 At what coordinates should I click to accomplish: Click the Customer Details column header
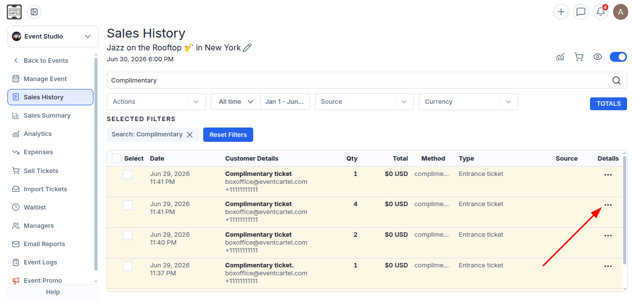click(x=252, y=159)
